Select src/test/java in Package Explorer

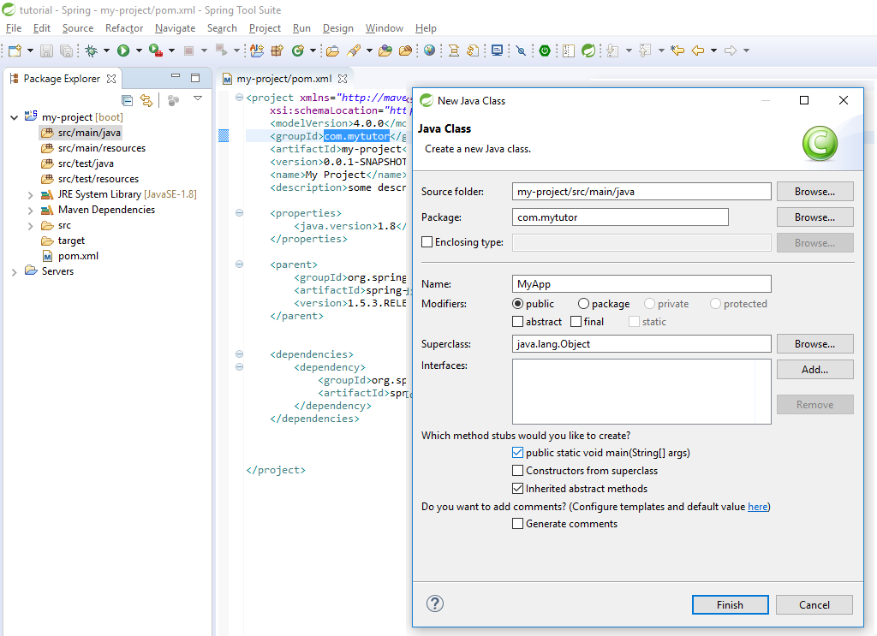pos(86,163)
